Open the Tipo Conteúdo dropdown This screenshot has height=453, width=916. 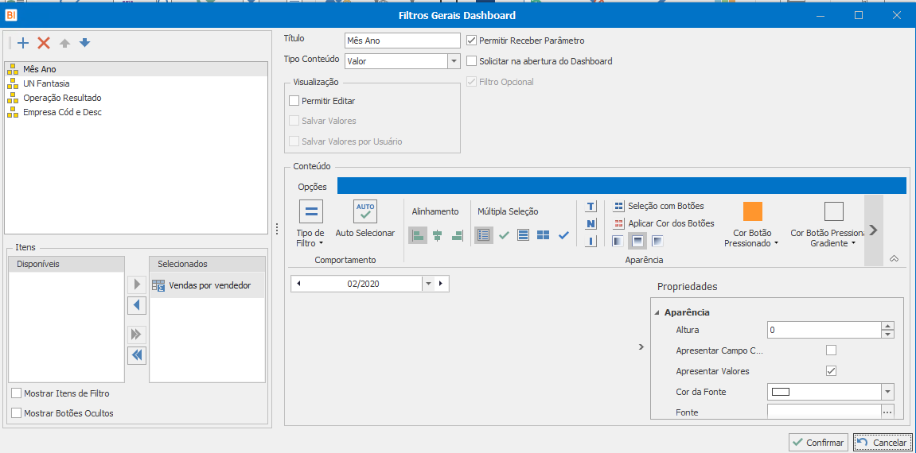tap(454, 60)
